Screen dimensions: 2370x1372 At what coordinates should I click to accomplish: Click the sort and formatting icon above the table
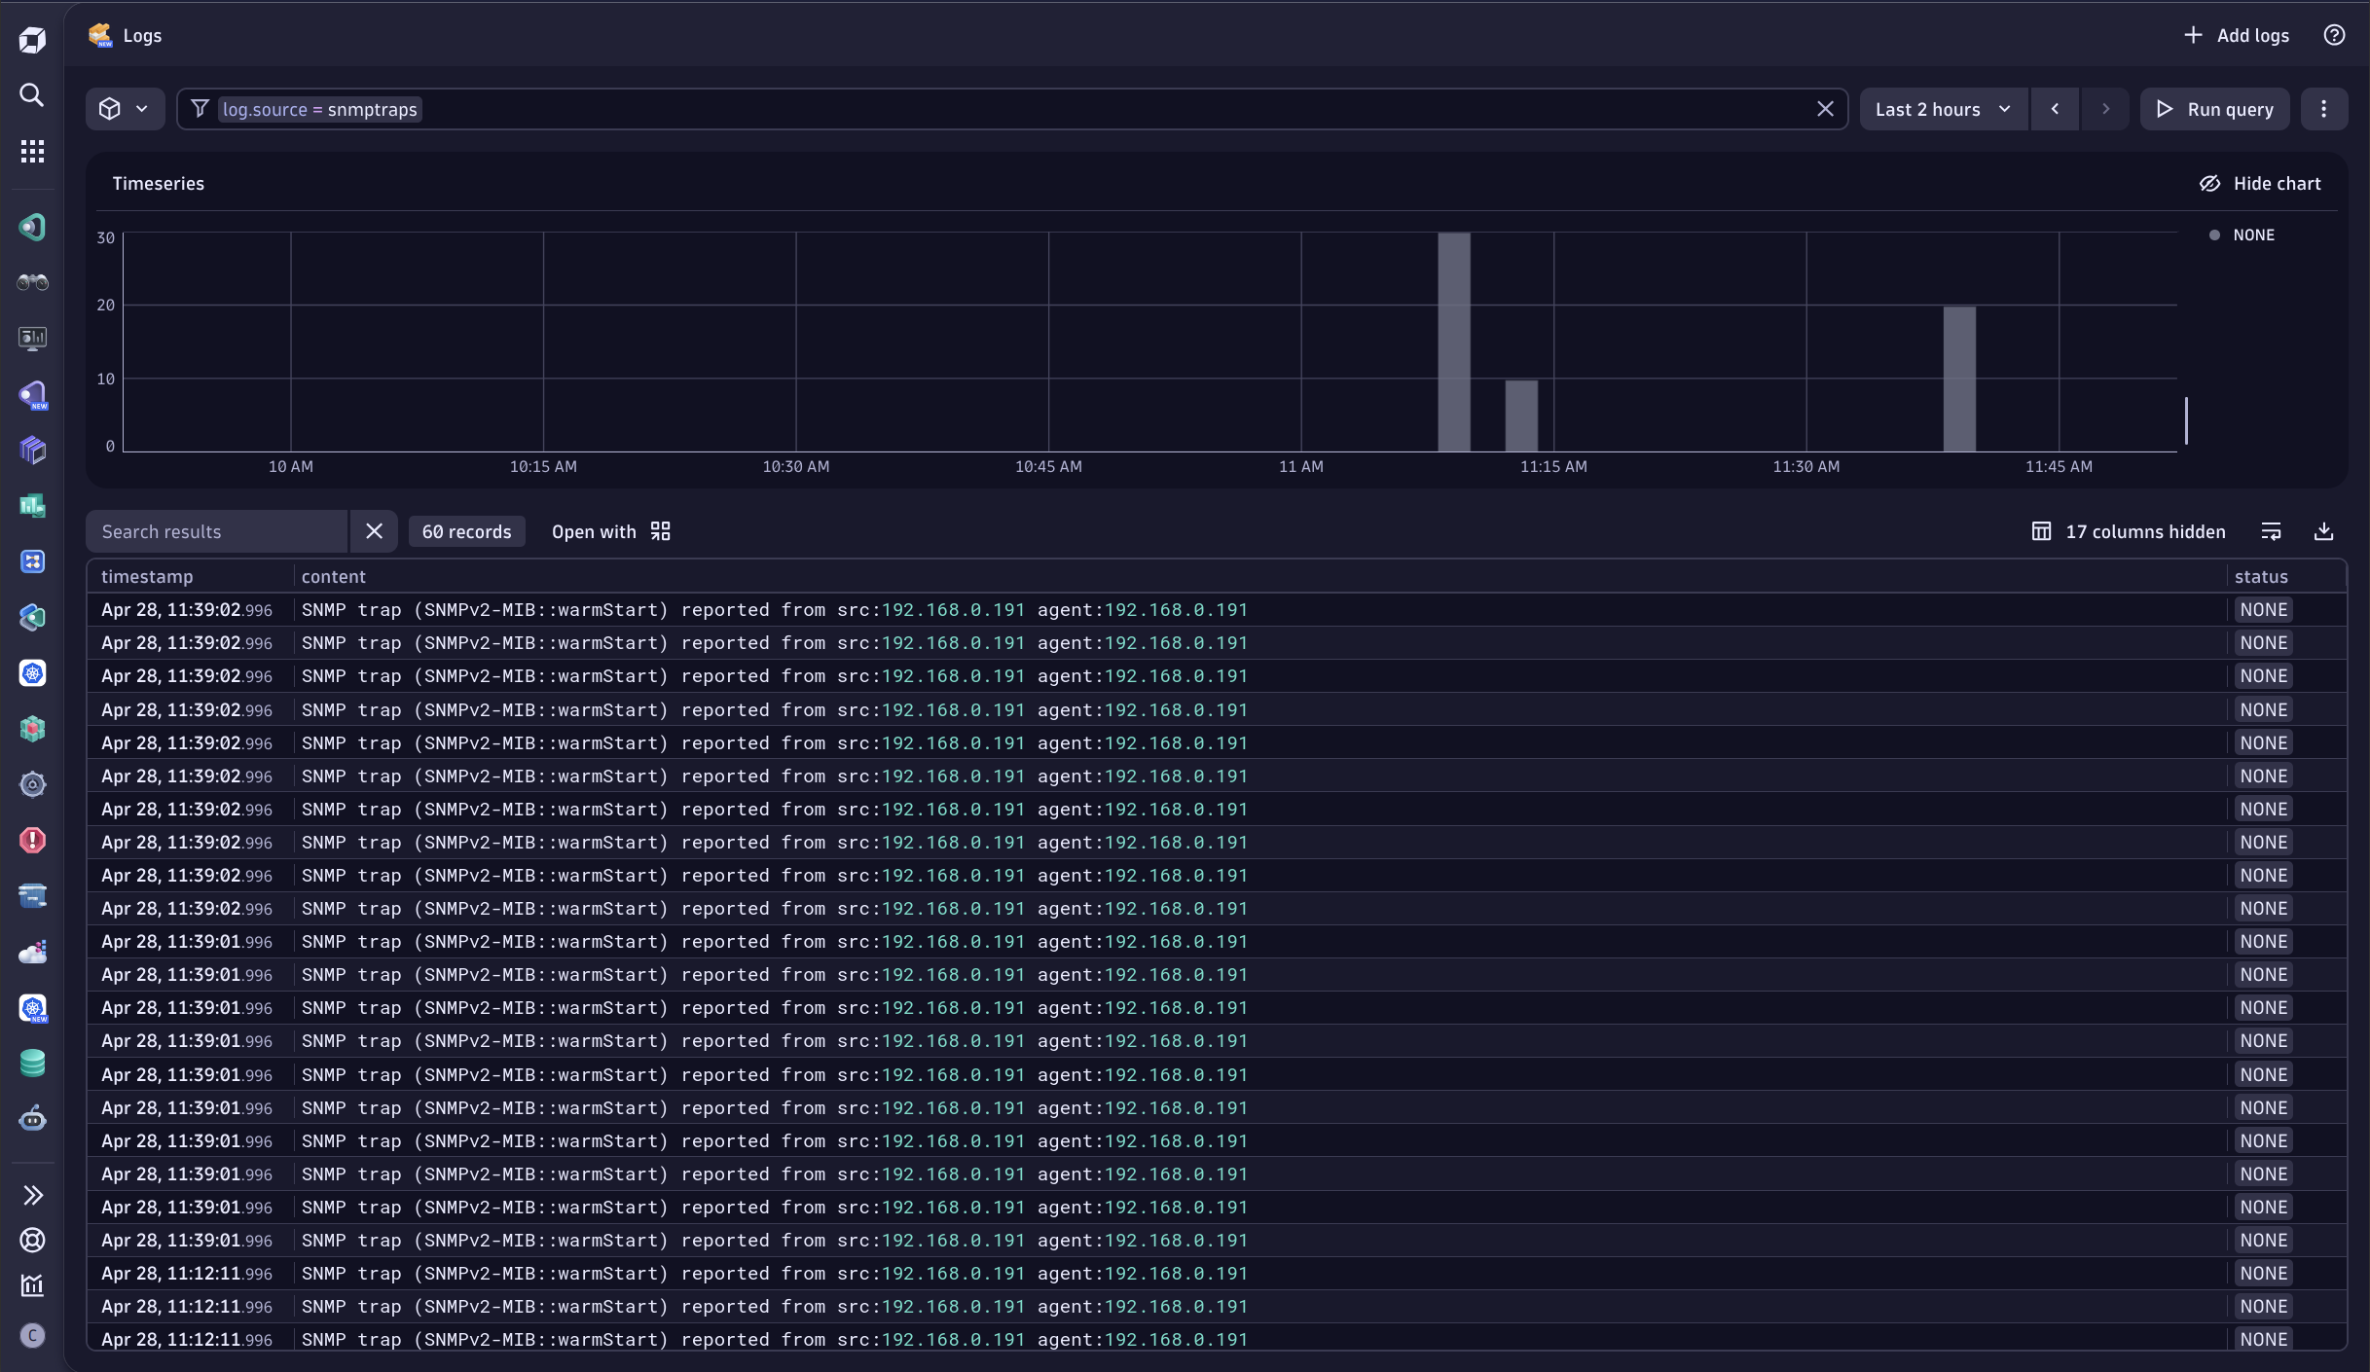pyautogui.click(x=2272, y=531)
